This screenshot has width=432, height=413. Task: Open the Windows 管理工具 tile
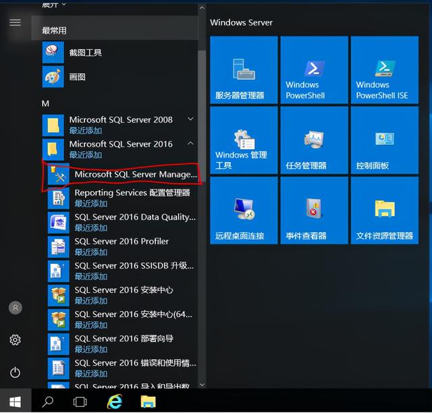(244, 140)
